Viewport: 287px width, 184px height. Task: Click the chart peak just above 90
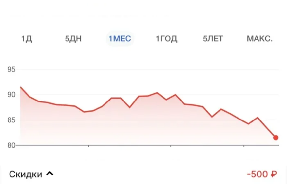157,93
